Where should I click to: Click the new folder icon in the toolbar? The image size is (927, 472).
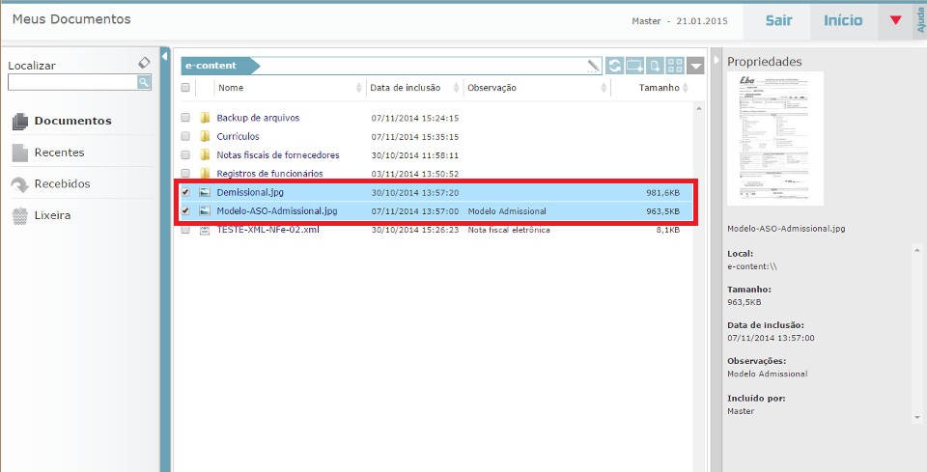tap(634, 66)
